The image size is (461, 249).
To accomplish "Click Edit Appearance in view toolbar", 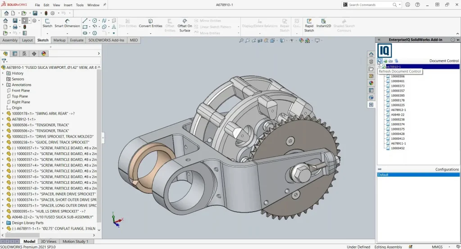I will (301, 40).
